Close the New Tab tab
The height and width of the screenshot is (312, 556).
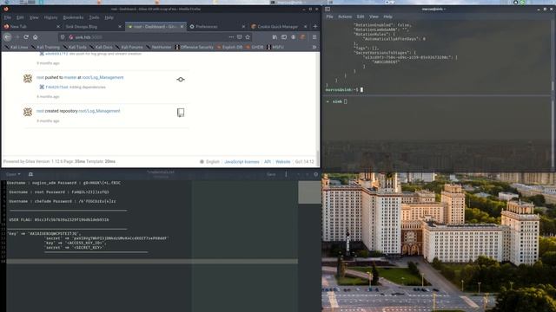click(58, 27)
